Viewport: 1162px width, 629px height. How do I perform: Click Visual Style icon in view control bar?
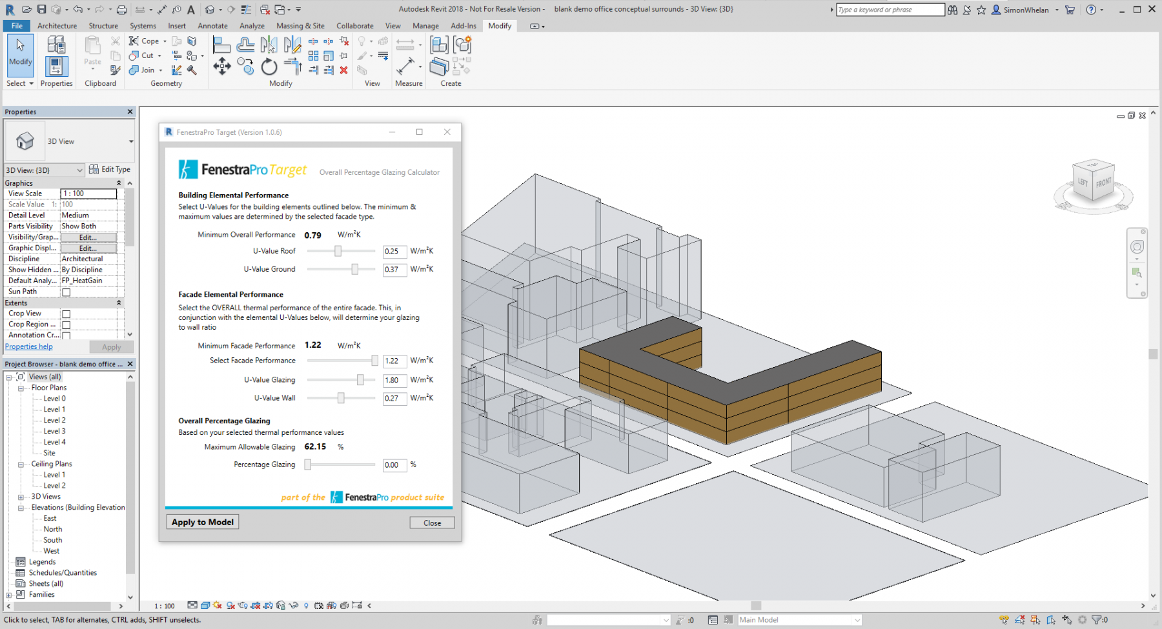205,606
